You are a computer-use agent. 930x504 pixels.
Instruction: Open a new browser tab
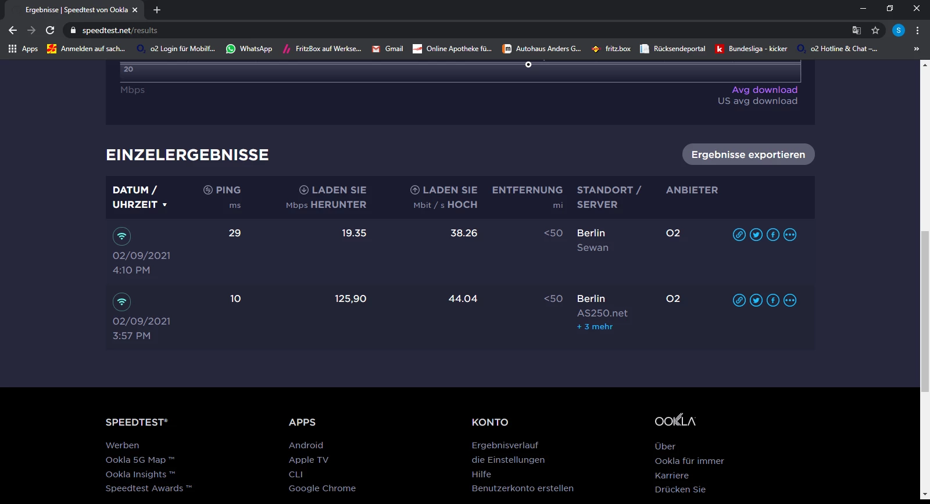coord(157,10)
